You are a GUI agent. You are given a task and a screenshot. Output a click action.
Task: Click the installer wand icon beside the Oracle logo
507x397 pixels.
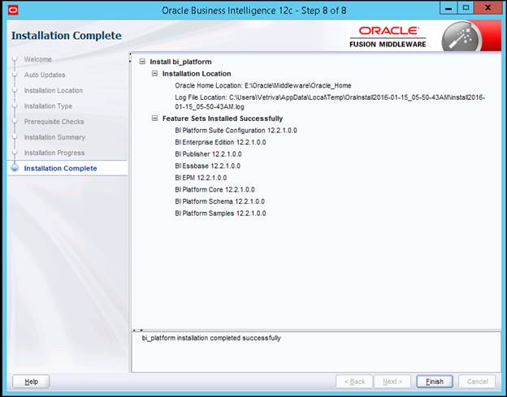point(462,37)
